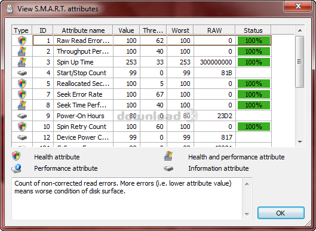The width and height of the screenshot is (316, 231).
Task: Select the 'Device Power C…' attribute name
Action: pyautogui.click(x=83, y=137)
